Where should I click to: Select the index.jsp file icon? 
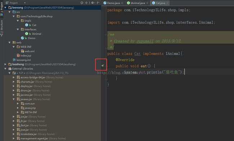[x=18, y=55]
